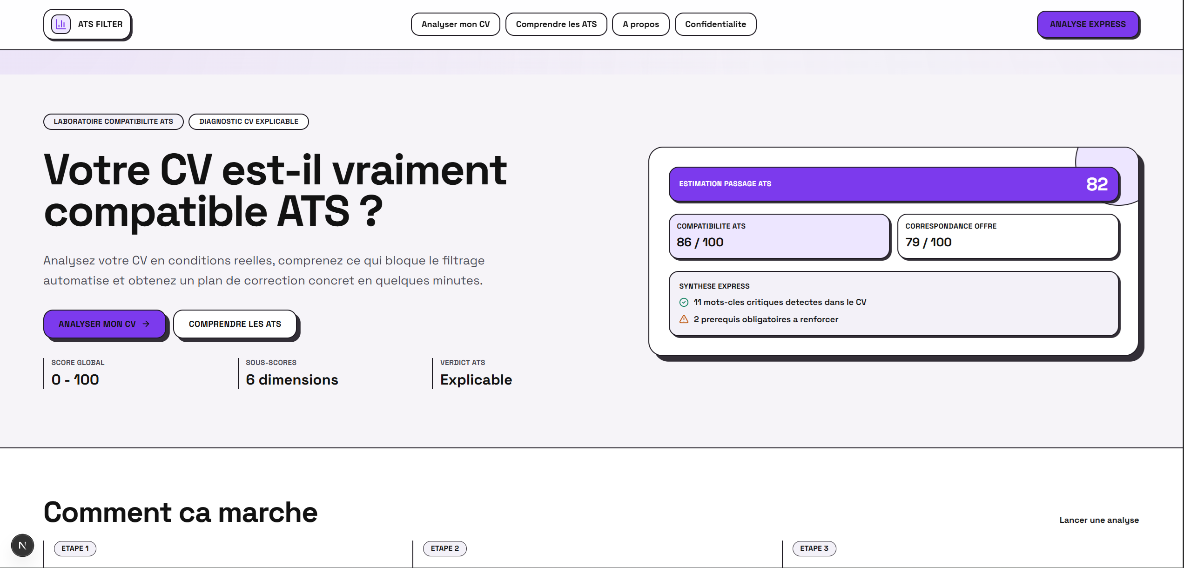Open the Analyser mon CV nav item

tap(455, 24)
